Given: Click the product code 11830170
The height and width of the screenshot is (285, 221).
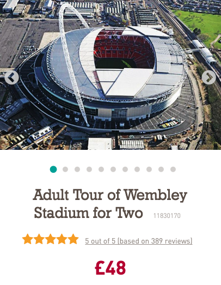Looking at the screenshot, I should coord(167,216).
